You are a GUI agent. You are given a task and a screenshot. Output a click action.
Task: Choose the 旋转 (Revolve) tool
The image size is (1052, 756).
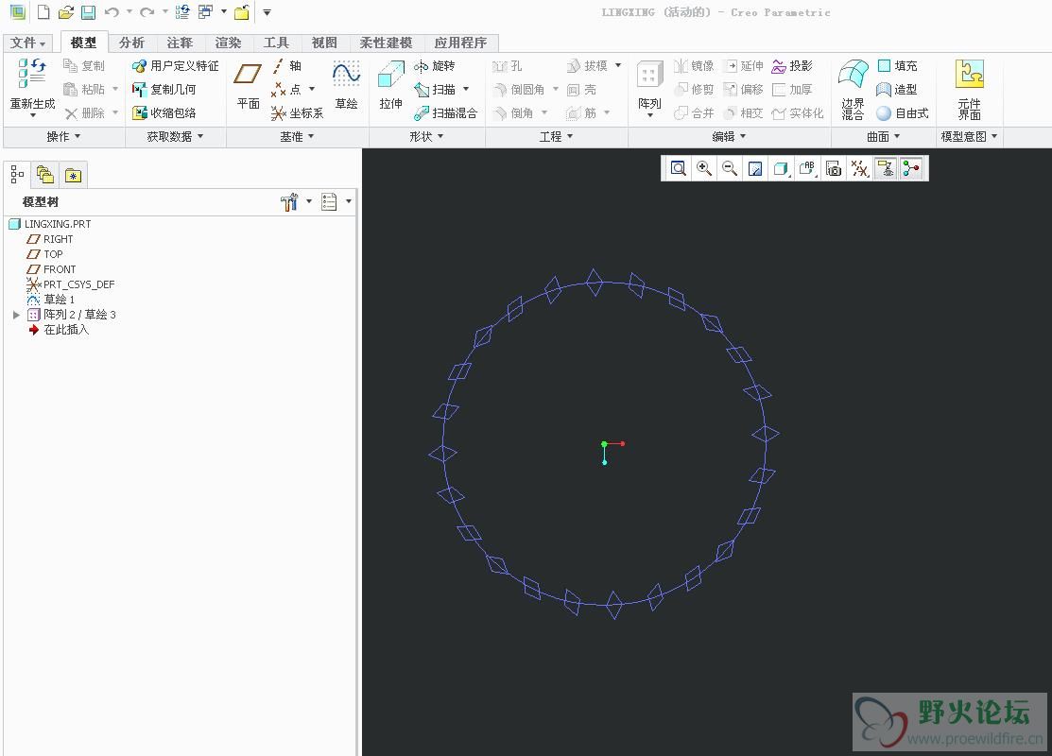(435, 66)
